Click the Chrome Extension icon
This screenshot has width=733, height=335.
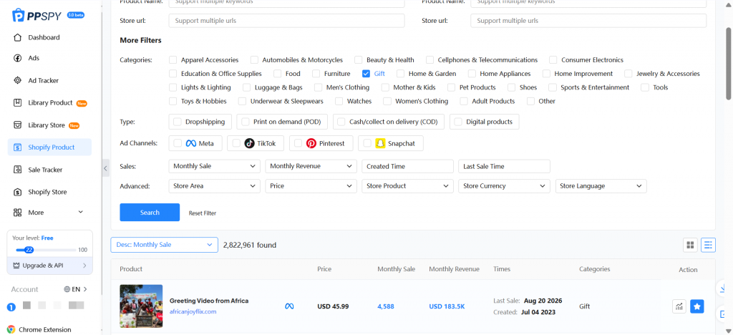coord(11,329)
